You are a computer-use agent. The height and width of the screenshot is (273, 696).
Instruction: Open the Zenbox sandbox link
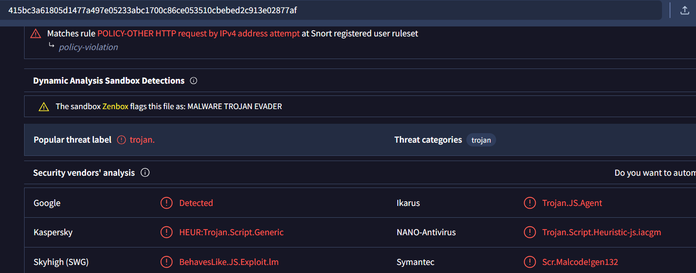[115, 107]
